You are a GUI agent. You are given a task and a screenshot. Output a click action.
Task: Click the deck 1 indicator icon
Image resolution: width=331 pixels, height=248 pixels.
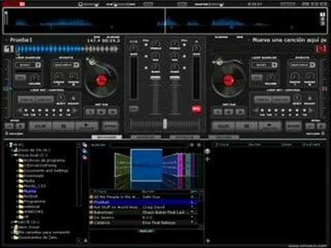[x=8, y=49]
